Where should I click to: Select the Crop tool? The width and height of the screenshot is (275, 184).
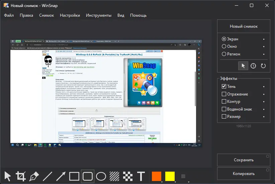pos(21,176)
